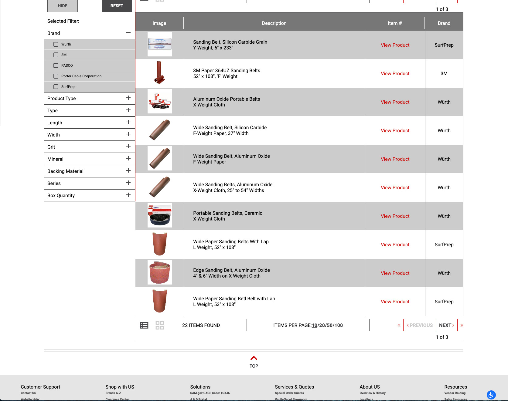Set items per page to 100

click(x=339, y=325)
